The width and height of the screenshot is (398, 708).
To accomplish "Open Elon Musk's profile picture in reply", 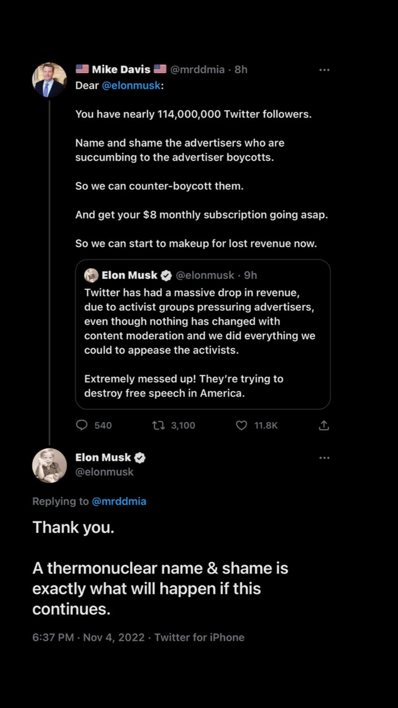I will (49, 466).
